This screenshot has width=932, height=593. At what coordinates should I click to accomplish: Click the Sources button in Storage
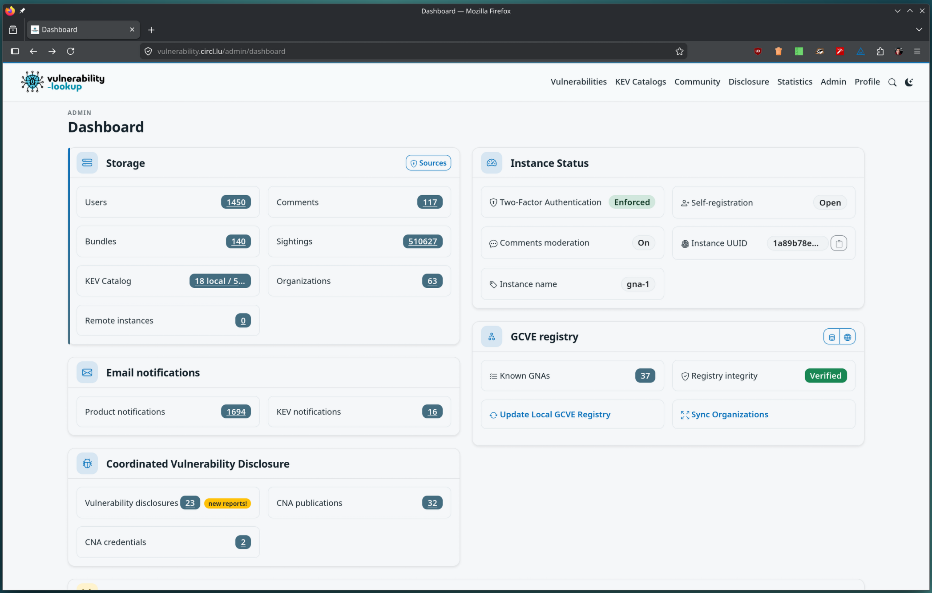point(428,163)
